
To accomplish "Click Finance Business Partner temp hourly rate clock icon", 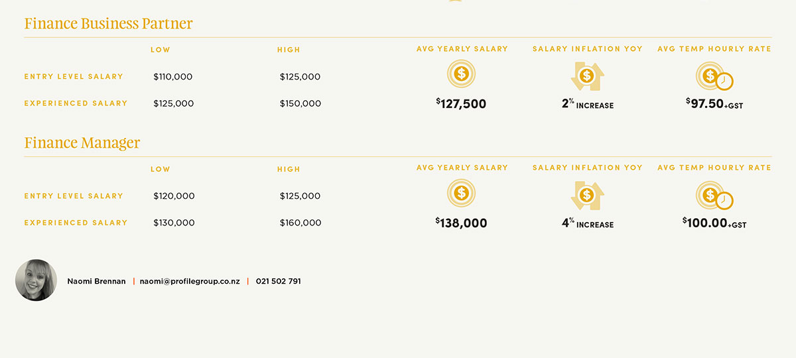I will [714, 77].
